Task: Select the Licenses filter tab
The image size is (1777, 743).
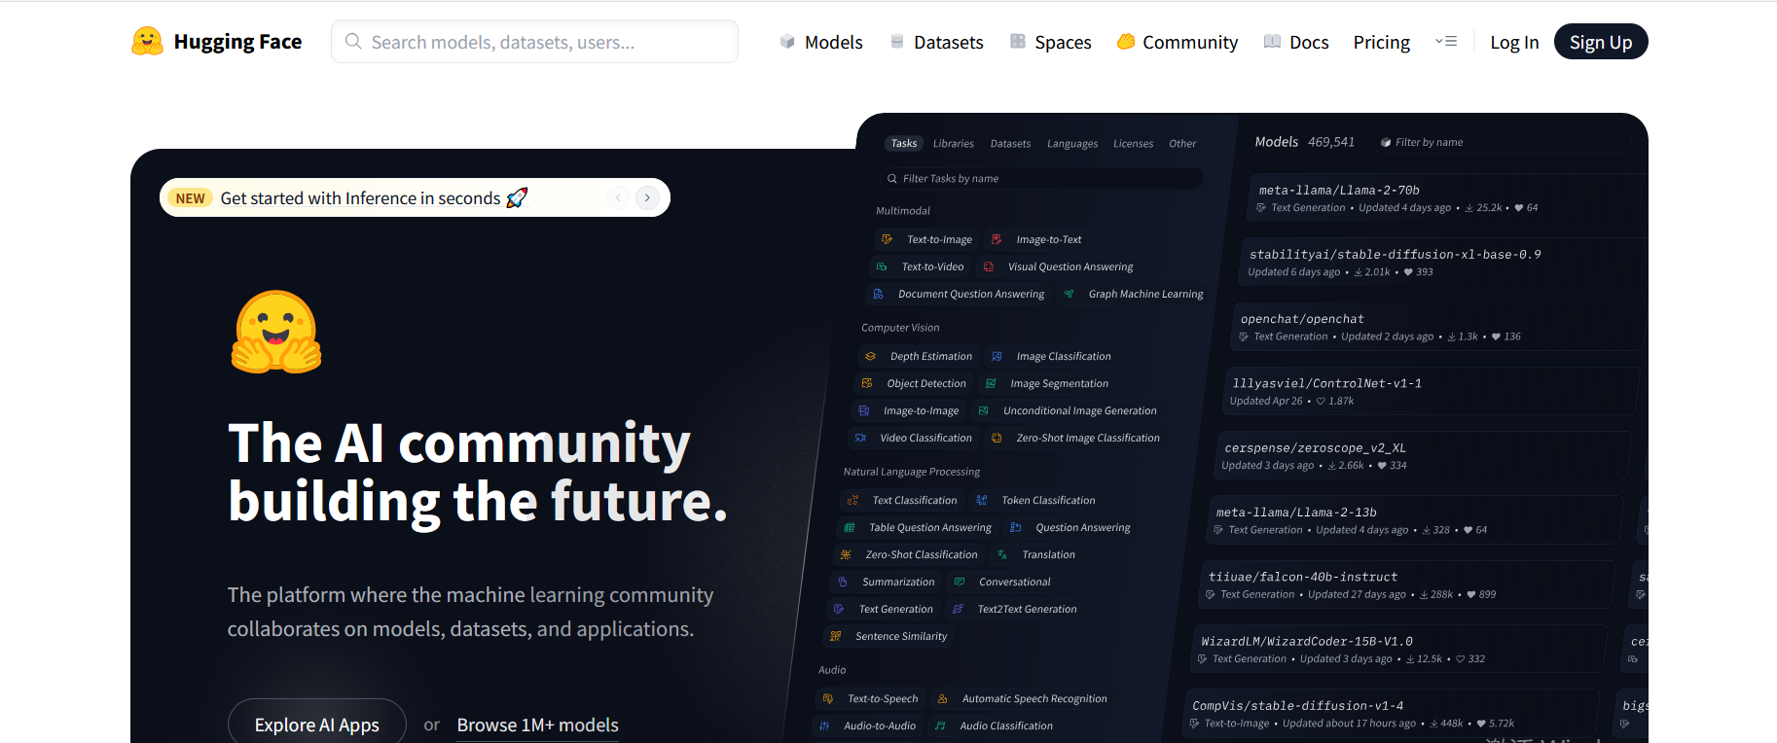Action: 1134,143
